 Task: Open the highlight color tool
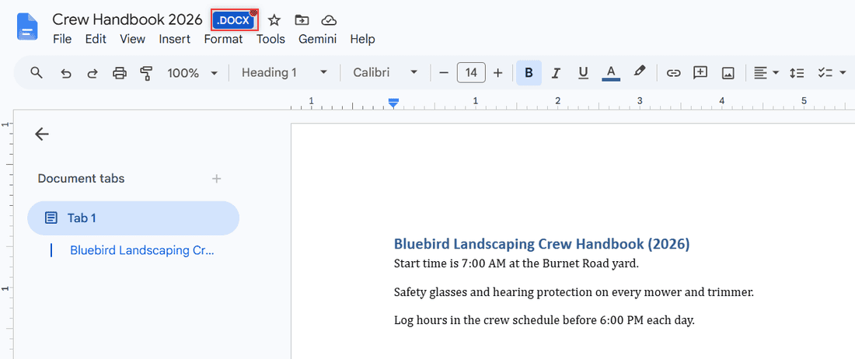tap(640, 72)
